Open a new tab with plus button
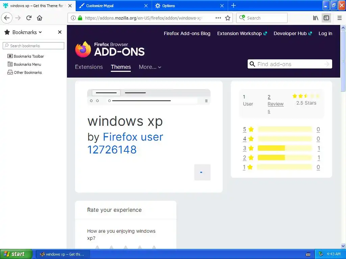The height and width of the screenshot is (259, 346). click(233, 5)
